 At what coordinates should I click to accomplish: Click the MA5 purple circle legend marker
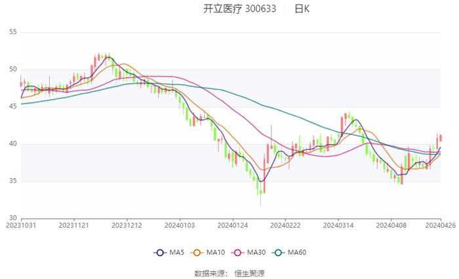[159, 253]
